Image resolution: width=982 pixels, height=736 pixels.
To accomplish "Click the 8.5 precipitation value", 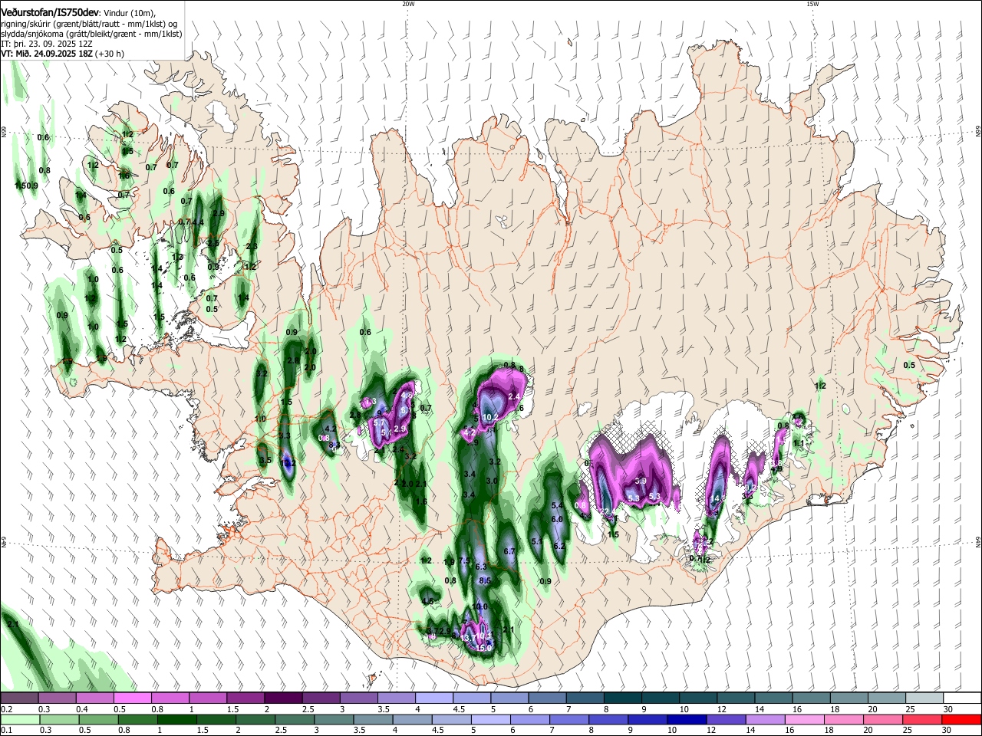I will (x=485, y=581).
